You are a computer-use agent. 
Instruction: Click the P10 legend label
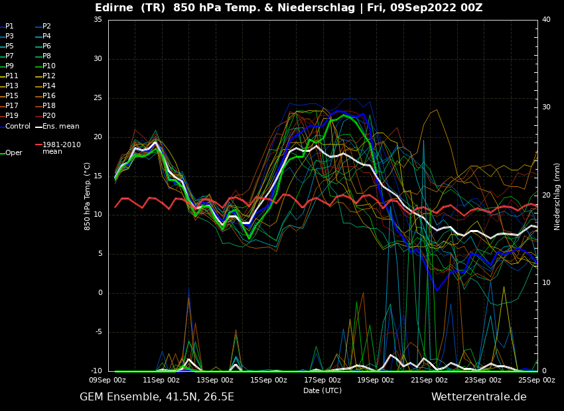49,66
